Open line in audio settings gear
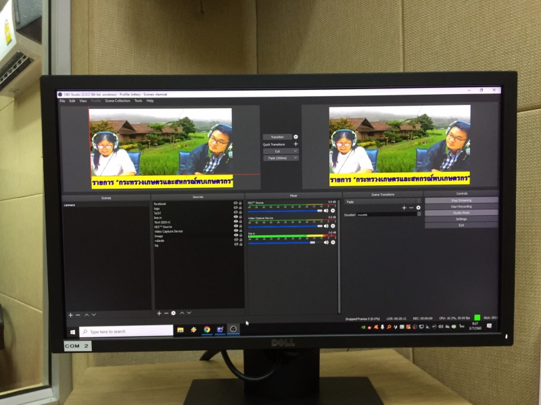 [x=333, y=242]
